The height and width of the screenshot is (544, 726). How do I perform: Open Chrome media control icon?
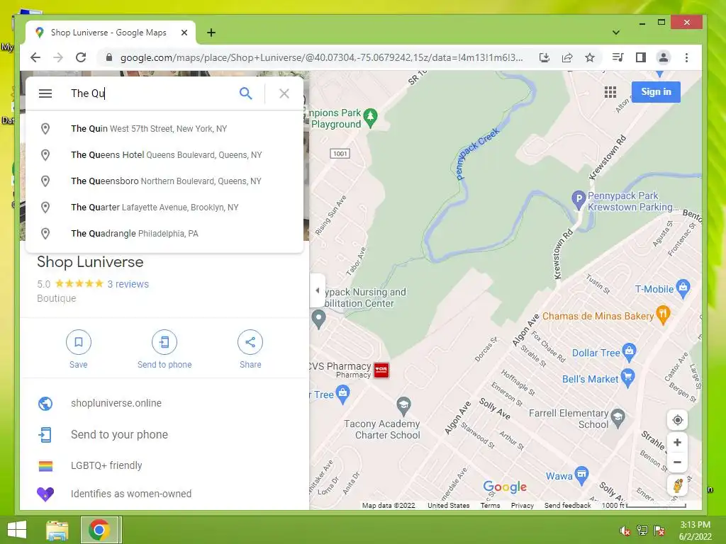pos(618,57)
